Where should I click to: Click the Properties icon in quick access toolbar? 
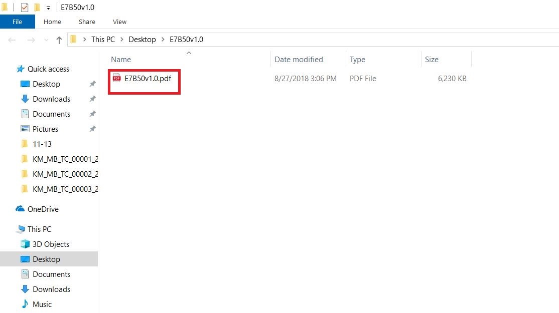pyautogui.click(x=25, y=8)
